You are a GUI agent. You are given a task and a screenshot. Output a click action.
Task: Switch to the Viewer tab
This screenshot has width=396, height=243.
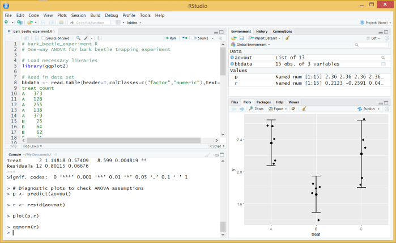pyautogui.click(x=293, y=102)
